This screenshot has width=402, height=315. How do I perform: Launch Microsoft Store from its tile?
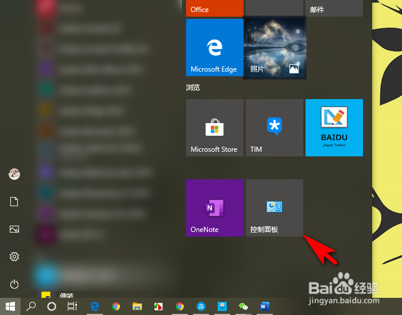[x=215, y=128]
